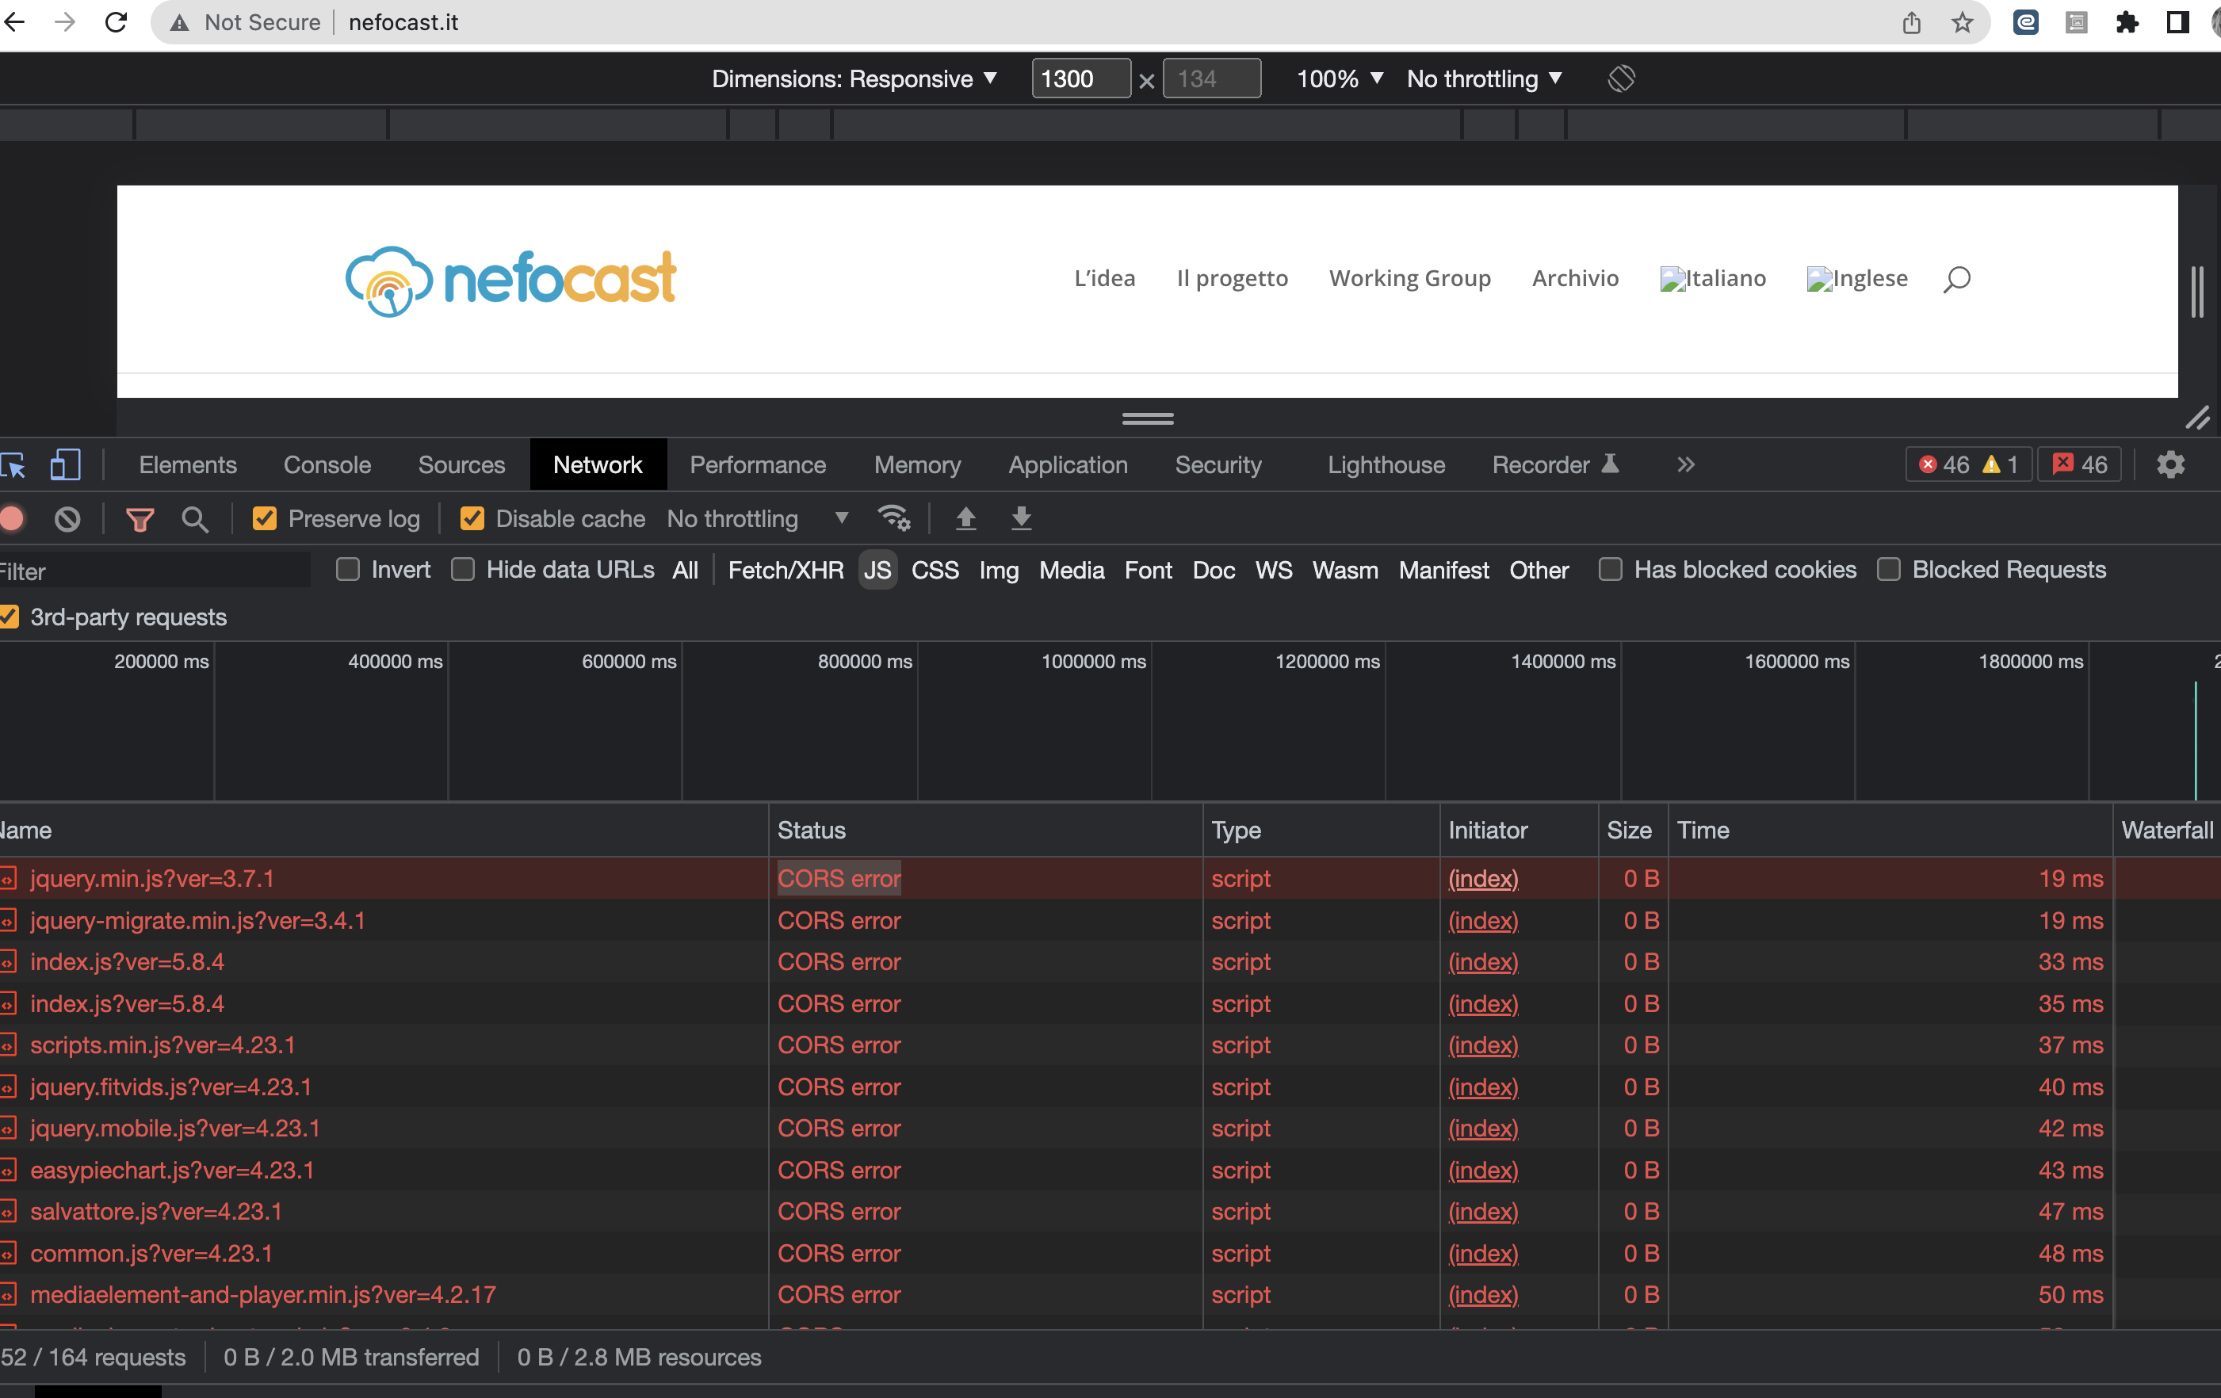Viewport: 2221px width, 1398px height.
Task: Click the nefocast logo
Action: point(511,281)
